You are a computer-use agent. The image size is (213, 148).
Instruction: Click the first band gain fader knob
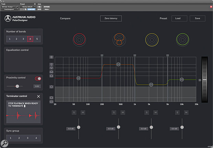pyautogui.click(x=79, y=127)
